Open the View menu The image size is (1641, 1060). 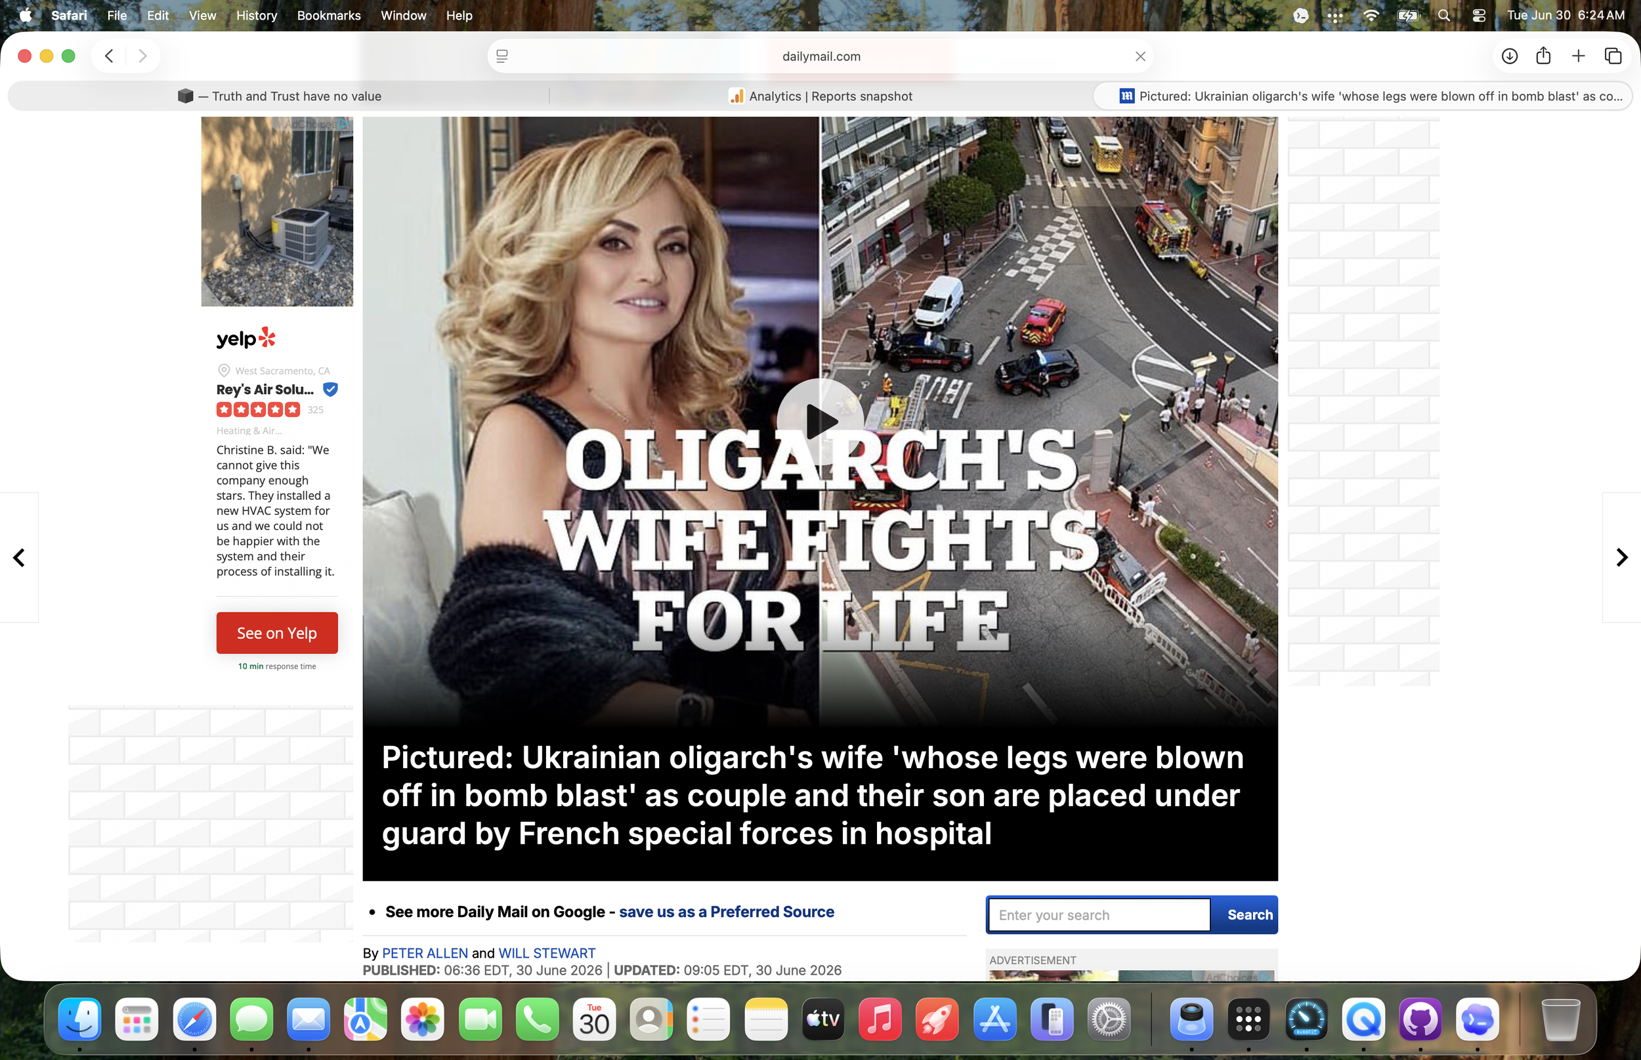(x=202, y=15)
